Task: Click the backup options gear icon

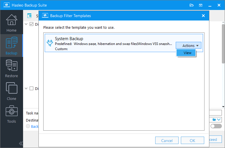Action: tap(28, 126)
